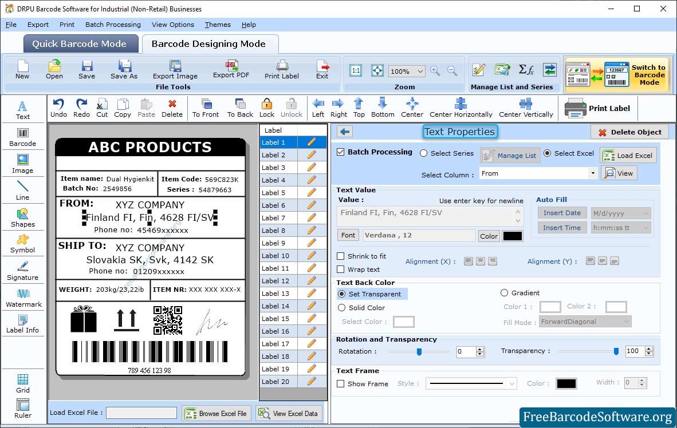Align object Left

pos(318,108)
